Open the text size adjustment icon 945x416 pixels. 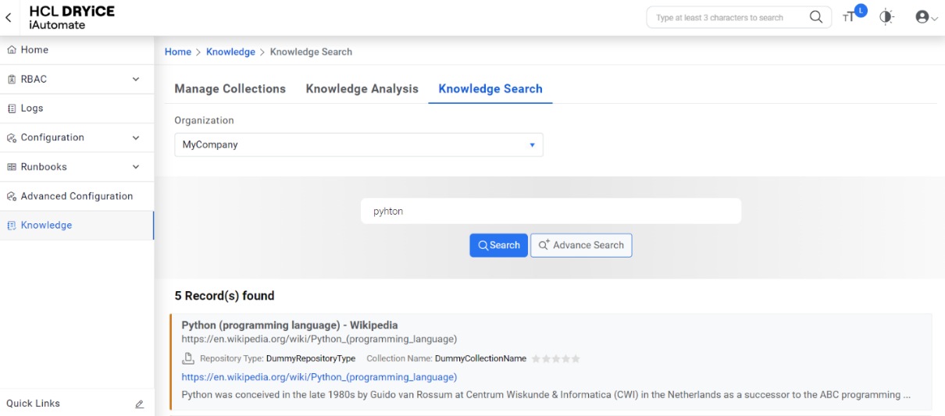pyautogui.click(x=849, y=17)
